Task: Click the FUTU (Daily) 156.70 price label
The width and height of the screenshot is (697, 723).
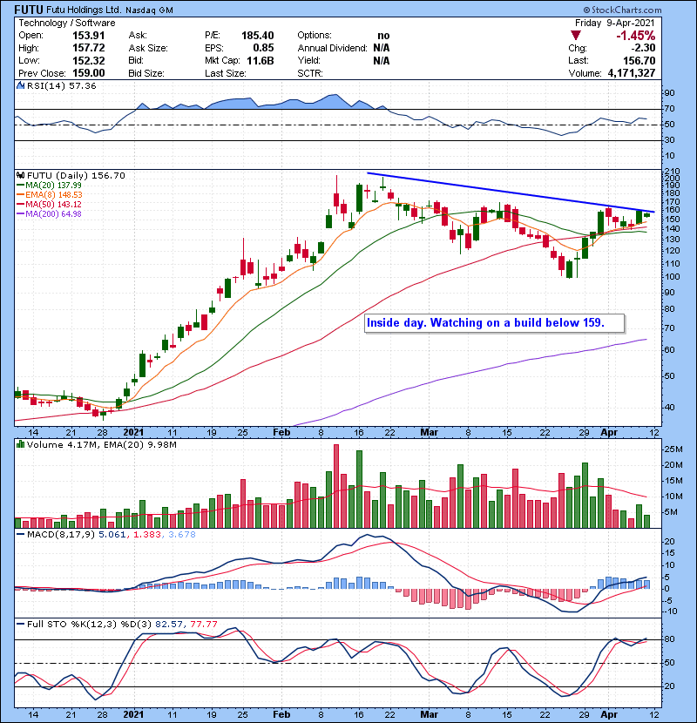Action: 76,175
